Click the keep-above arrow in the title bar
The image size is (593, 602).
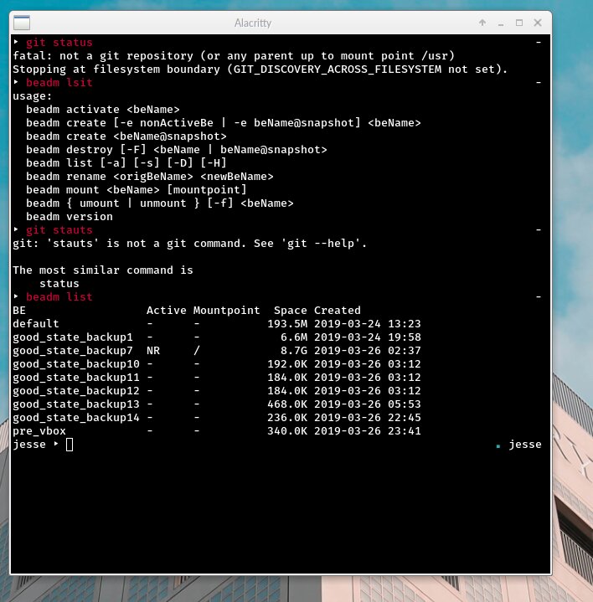click(482, 23)
